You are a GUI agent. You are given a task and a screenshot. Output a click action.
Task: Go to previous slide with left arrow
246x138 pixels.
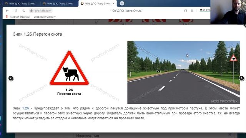point(11,78)
